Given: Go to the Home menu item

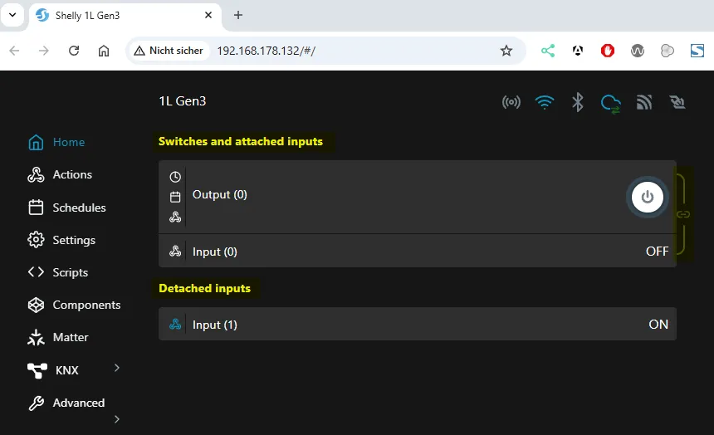Looking at the screenshot, I should tap(68, 142).
